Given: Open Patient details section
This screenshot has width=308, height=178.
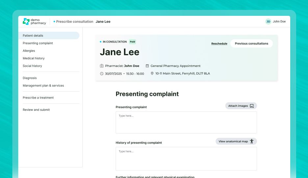Looking at the screenshot, I should click(x=33, y=36).
